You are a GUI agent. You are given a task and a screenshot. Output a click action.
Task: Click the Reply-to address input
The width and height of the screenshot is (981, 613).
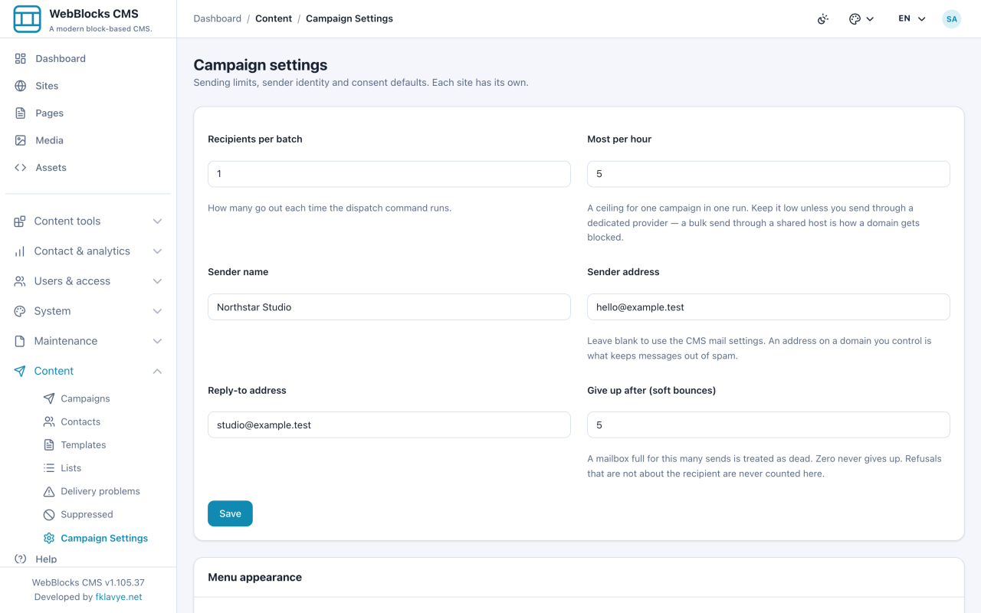tap(389, 425)
